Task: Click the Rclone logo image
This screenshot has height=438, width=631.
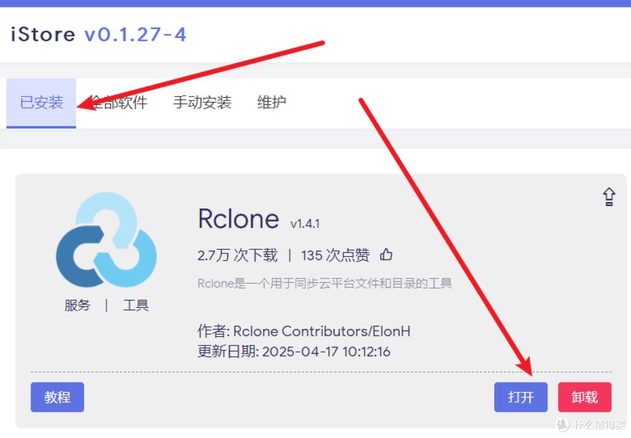Action: tap(106, 239)
